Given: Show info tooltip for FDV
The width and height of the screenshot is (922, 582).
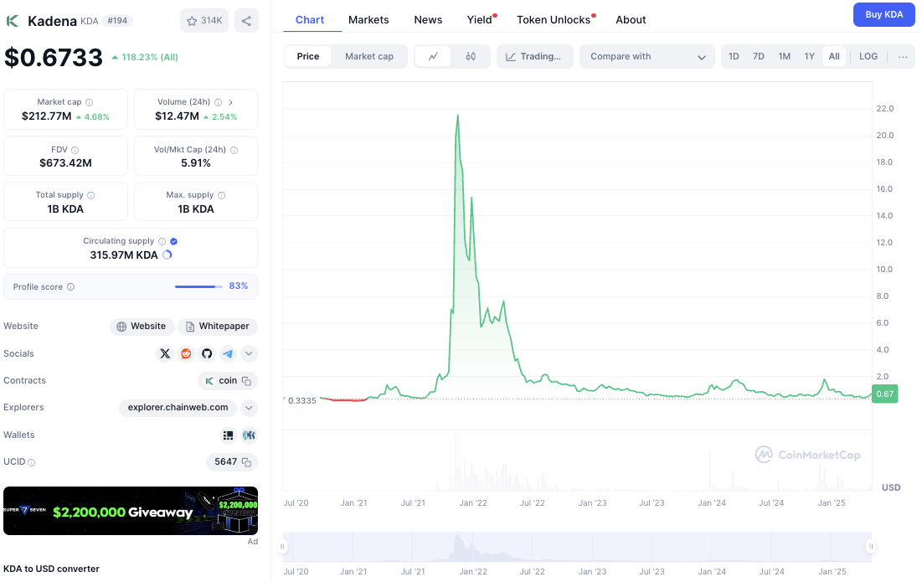Looking at the screenshot, I should click(75, 150).
